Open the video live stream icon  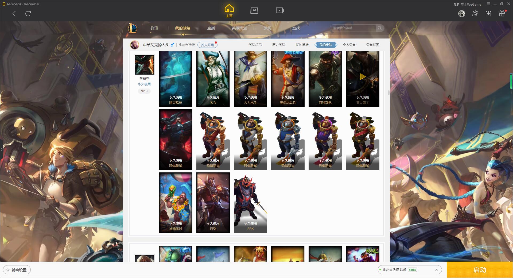point(279,10)
